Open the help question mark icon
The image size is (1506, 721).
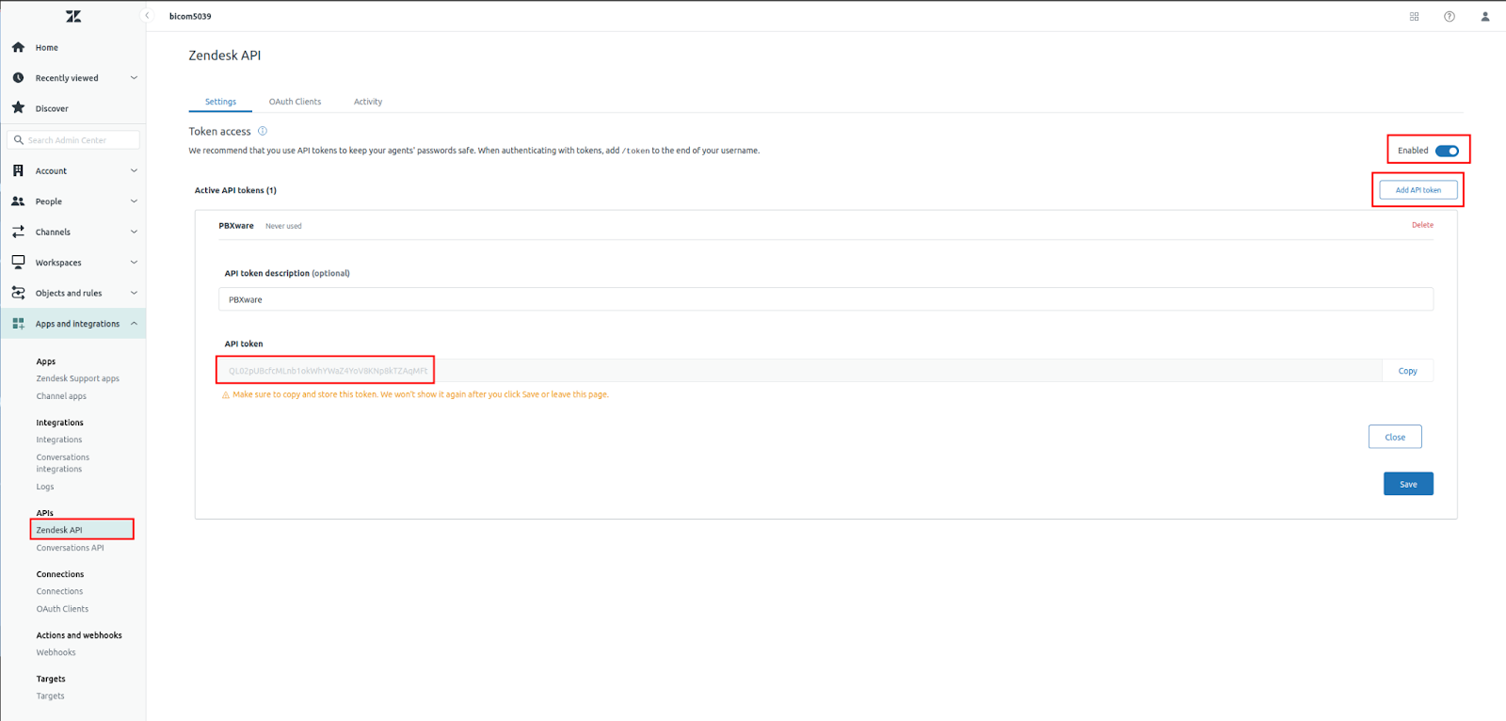click(1450, 16)
